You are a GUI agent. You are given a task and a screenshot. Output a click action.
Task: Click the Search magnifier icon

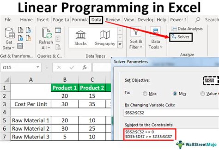pos(198,20)
